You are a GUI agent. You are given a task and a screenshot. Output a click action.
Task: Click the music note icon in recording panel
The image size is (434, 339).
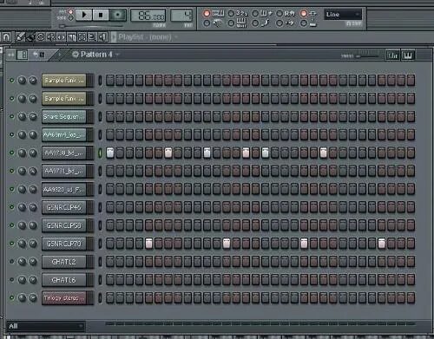[266, 23]
